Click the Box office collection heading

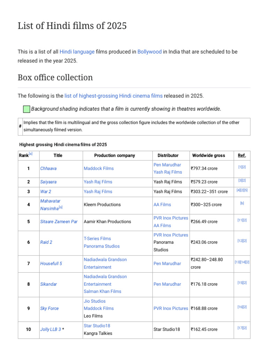(x=55, y=78)
